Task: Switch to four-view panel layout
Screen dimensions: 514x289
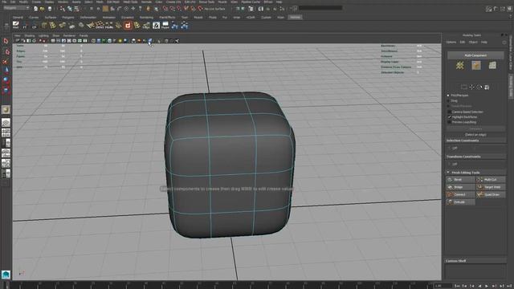Action: coord(6,132)
